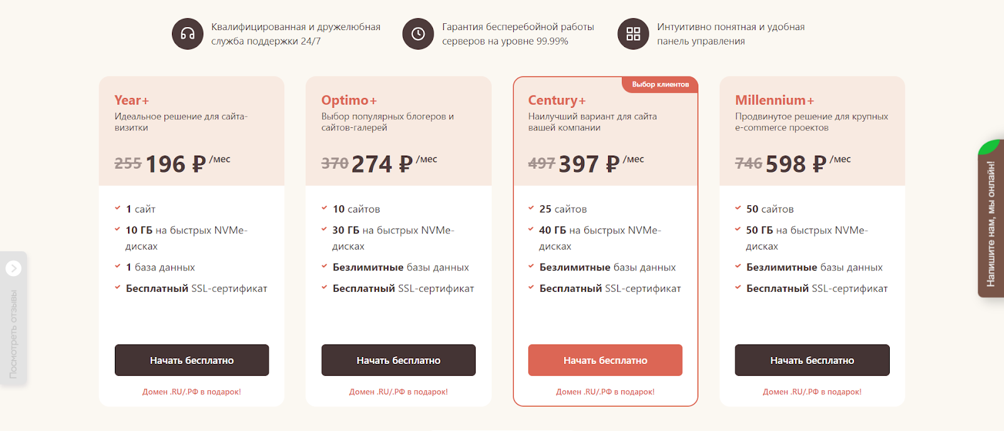This screenshot has width=1004, height=431.
Task: Open the Year+ plan title
Action: 132,100
